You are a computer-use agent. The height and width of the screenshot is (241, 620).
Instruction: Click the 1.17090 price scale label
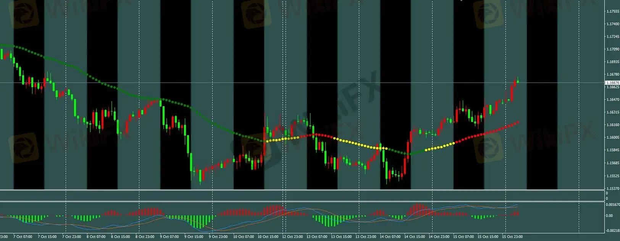coord(612,49)
